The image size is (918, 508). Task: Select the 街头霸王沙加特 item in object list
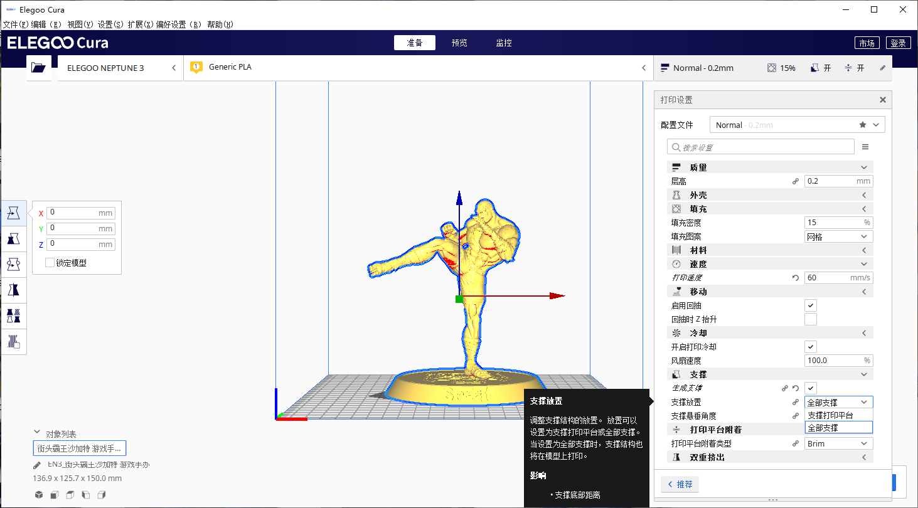point(80,448)
